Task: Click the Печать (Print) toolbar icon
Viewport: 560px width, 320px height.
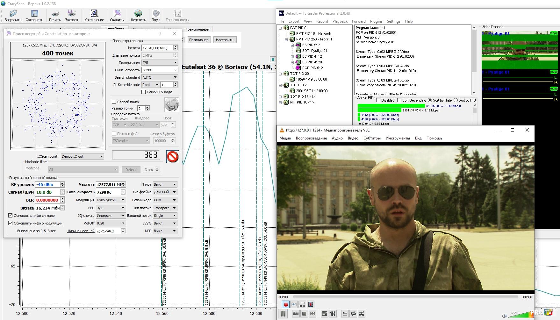Action: point(55,15)
